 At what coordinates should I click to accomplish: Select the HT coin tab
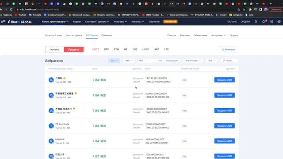point(126,49)
